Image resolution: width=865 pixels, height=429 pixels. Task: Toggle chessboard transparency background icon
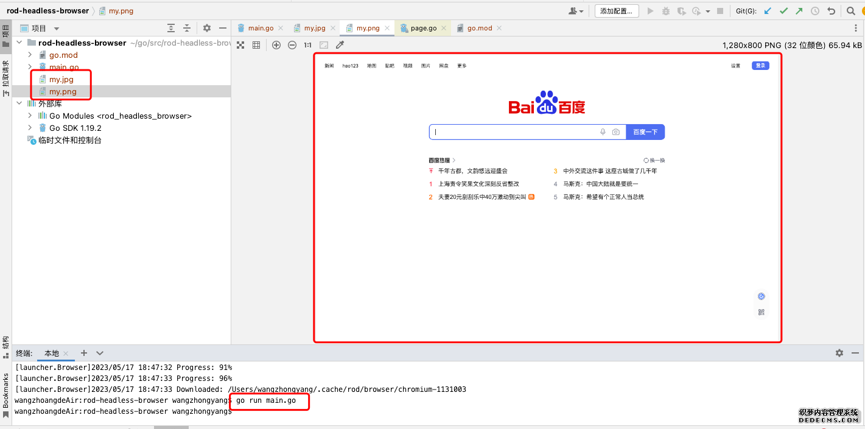point(240,45)
